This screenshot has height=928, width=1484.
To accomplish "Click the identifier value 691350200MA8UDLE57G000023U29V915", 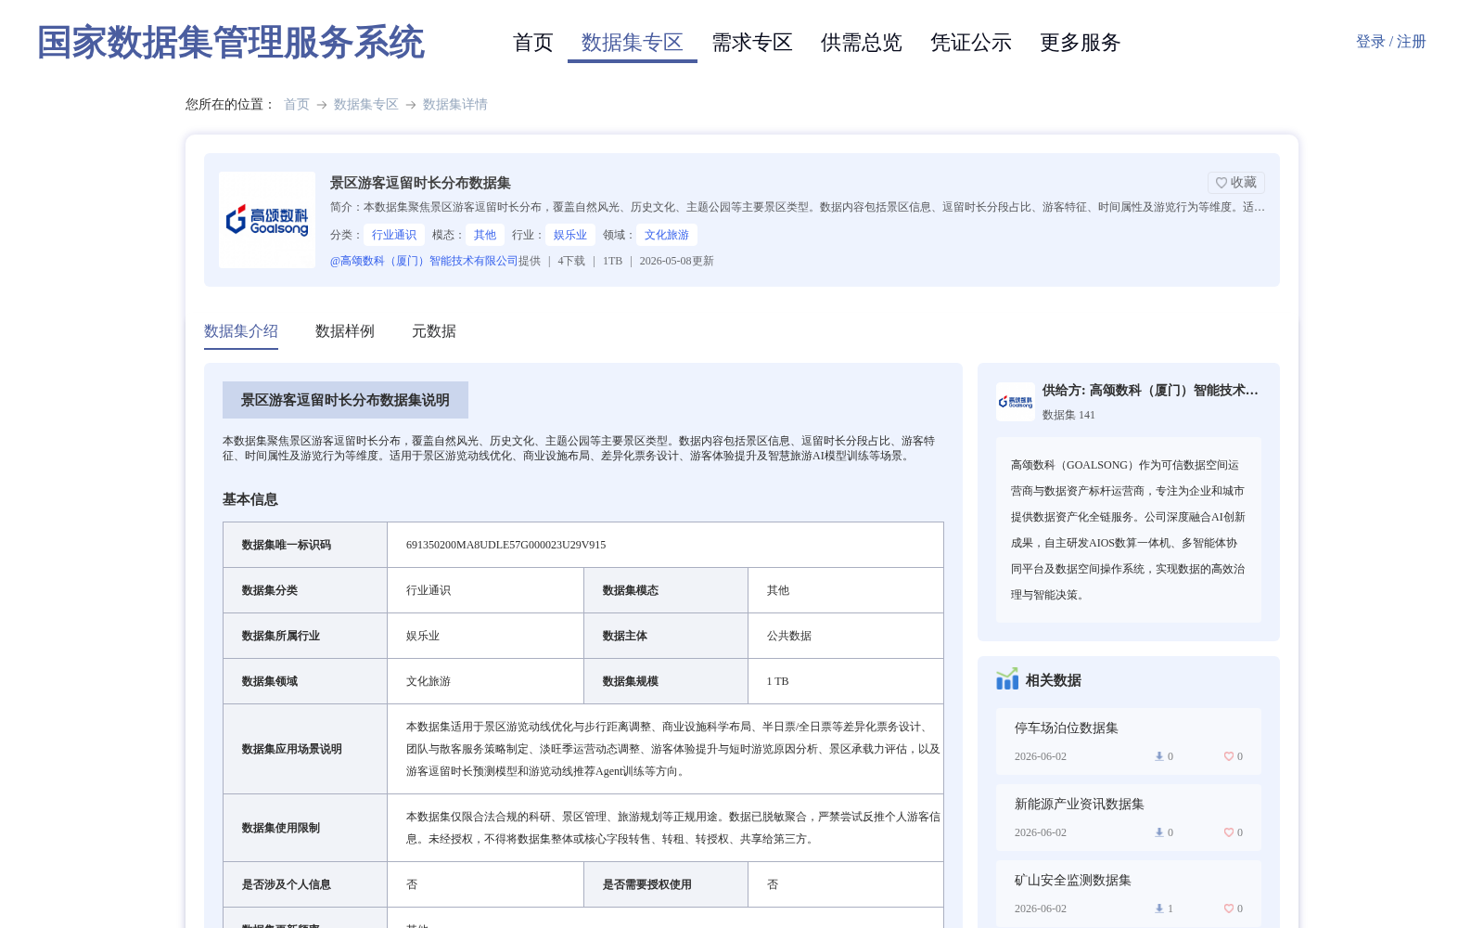I will tap(506, 545).
